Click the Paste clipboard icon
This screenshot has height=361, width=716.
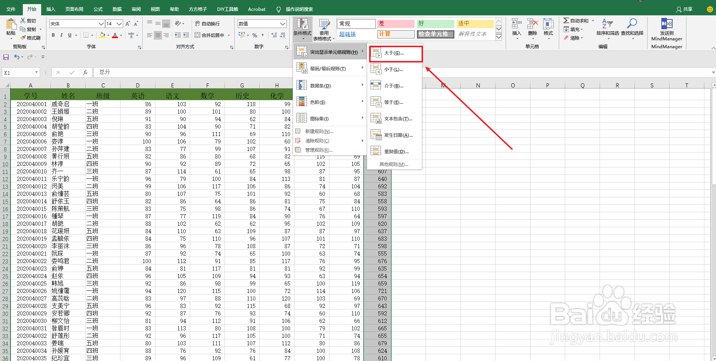[11, 24]
